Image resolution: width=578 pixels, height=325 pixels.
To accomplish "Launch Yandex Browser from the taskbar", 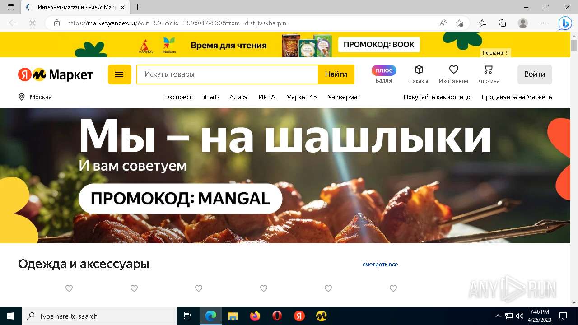I will click(x=299, y=316).
